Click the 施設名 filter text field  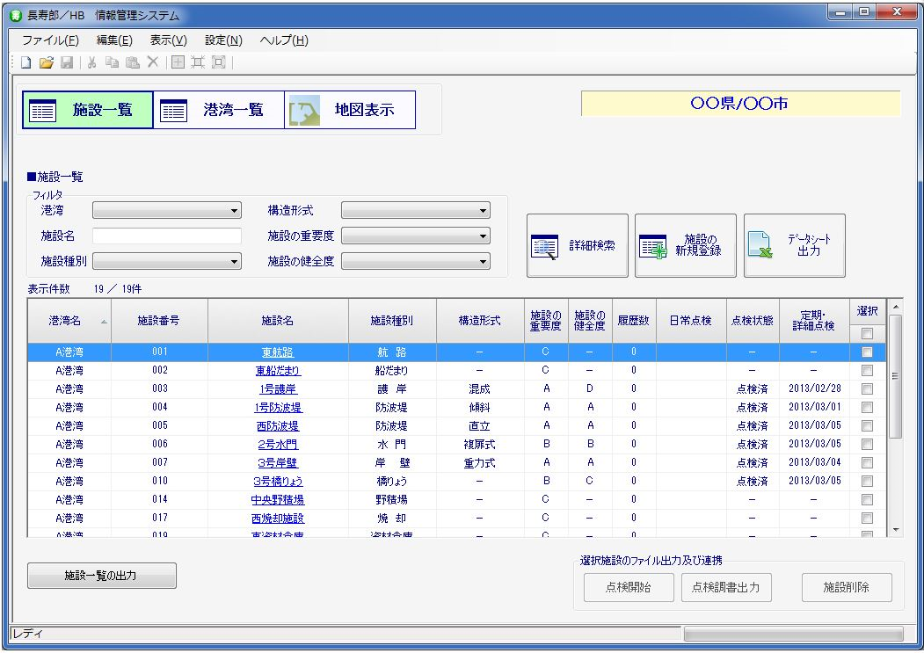167,236
